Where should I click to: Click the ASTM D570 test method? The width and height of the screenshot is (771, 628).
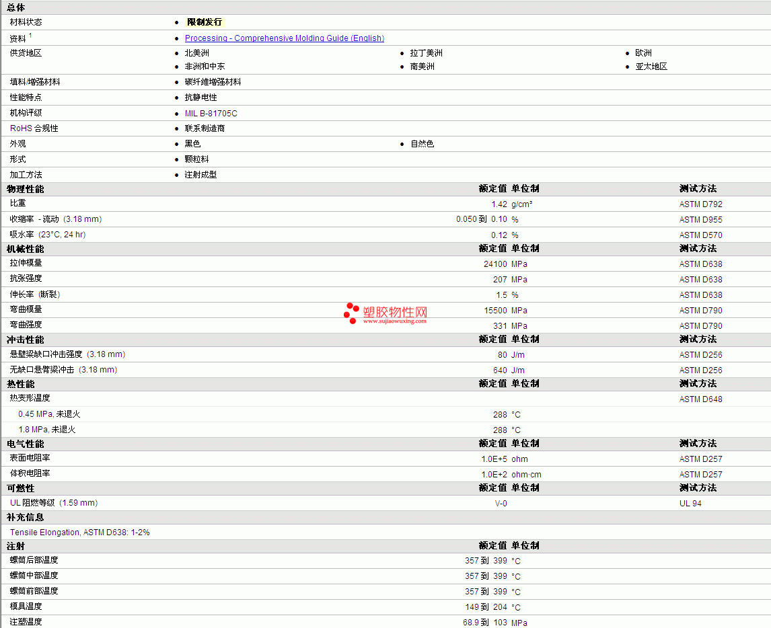click(x=700, y=235)
